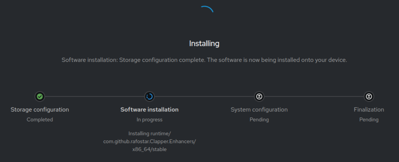Select the Finalization step label
Viewport: 399px width, 162px height.
(369, 110)
